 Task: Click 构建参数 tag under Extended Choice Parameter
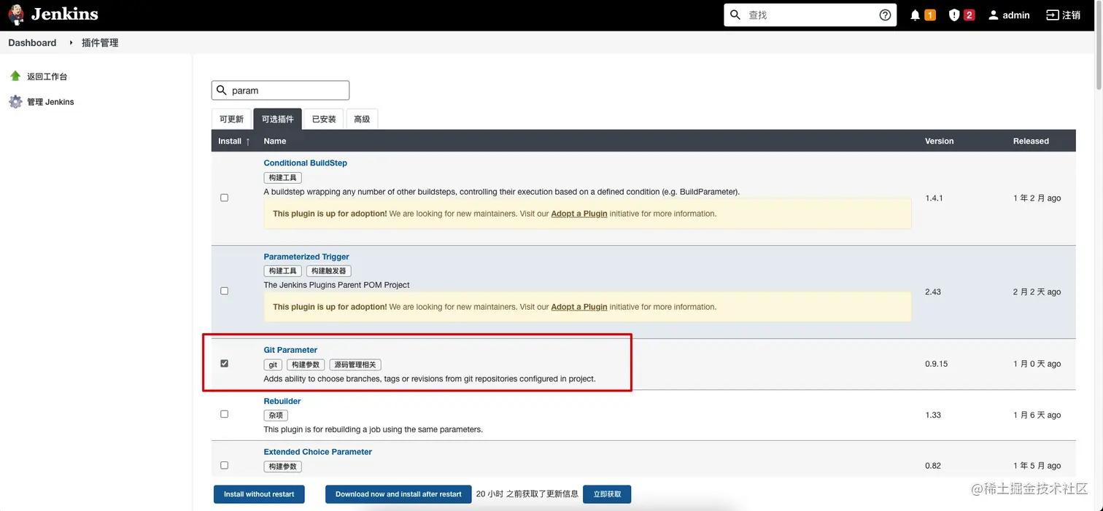tap(283, 467)
